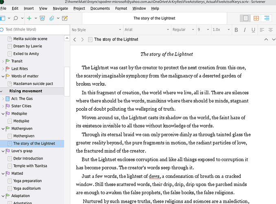
Task: Open the Navigate menu
Action: 60,8
